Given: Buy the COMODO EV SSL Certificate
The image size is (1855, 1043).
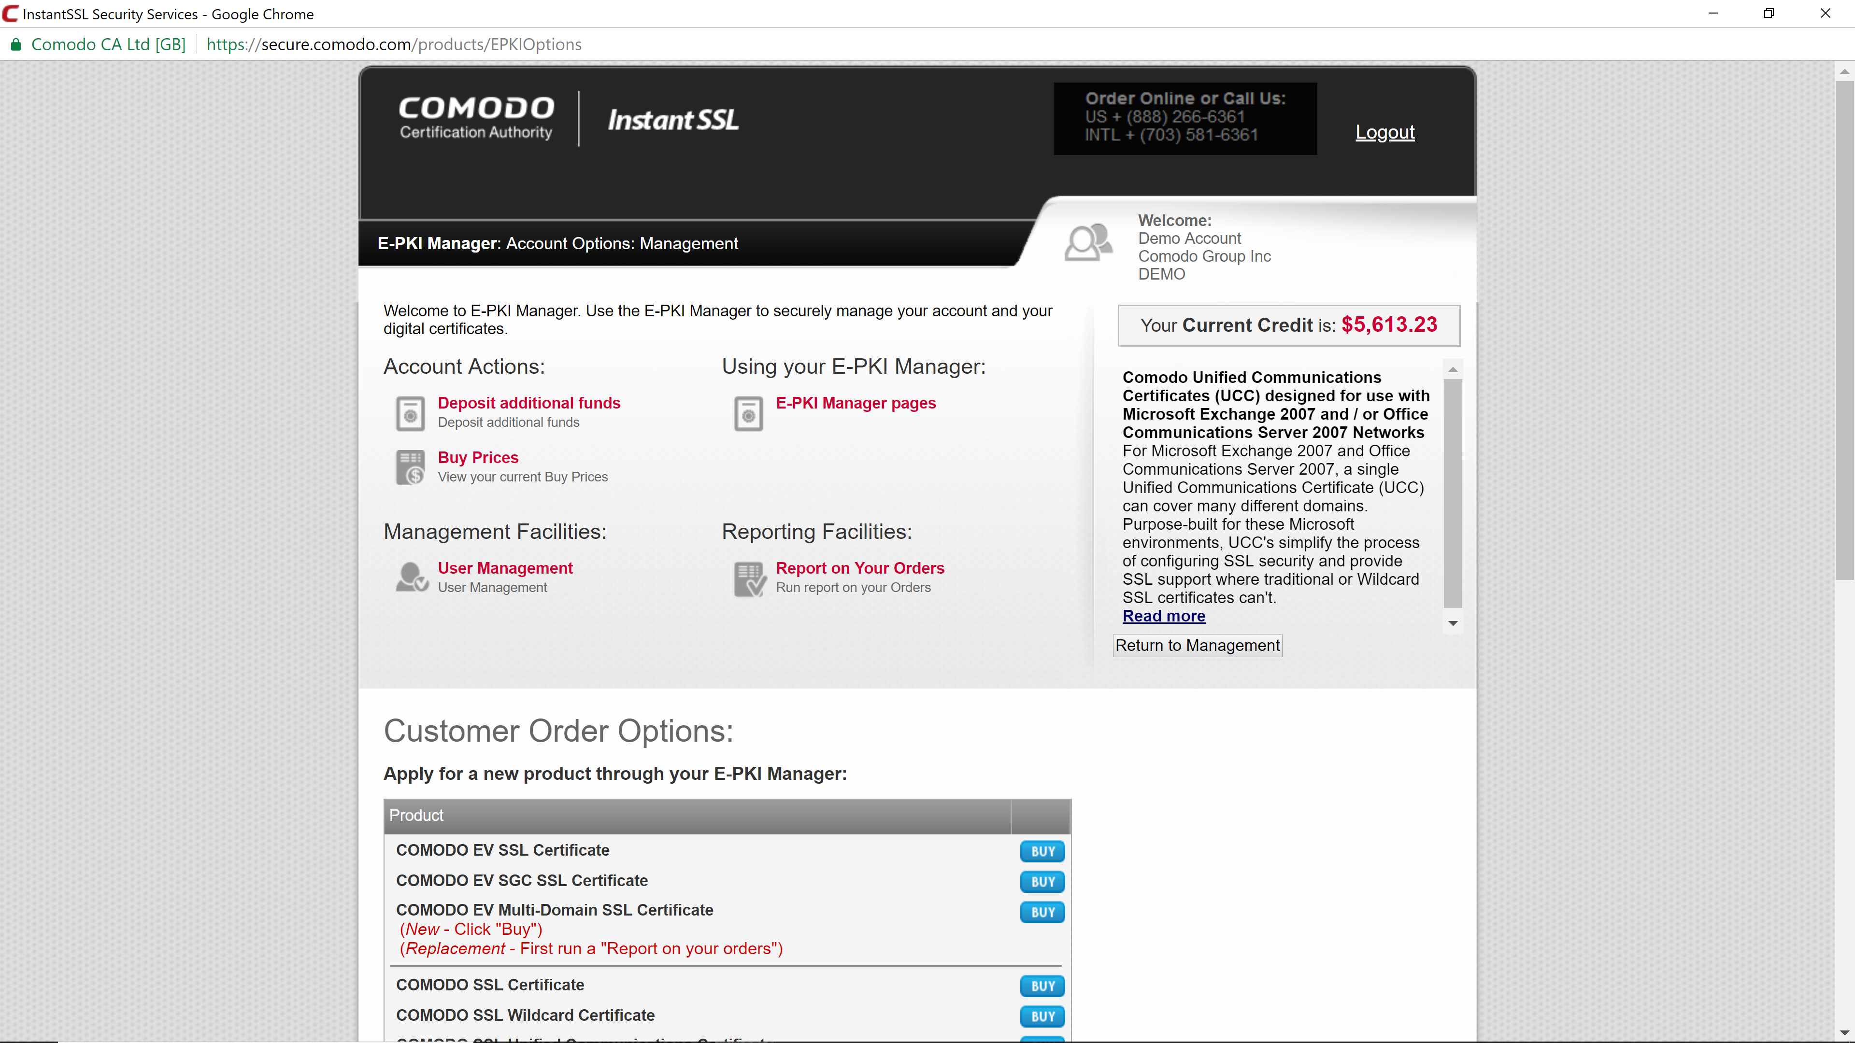Looking at the screenshot, I should 1042,851.
